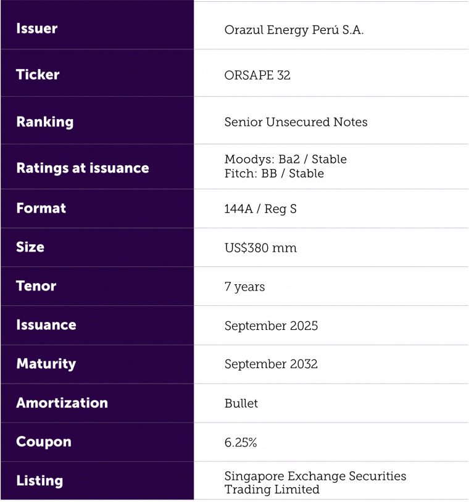Viewport: 474px width, 502px height.
Task: Click the Issuer row label
Action: pos(36,28)
